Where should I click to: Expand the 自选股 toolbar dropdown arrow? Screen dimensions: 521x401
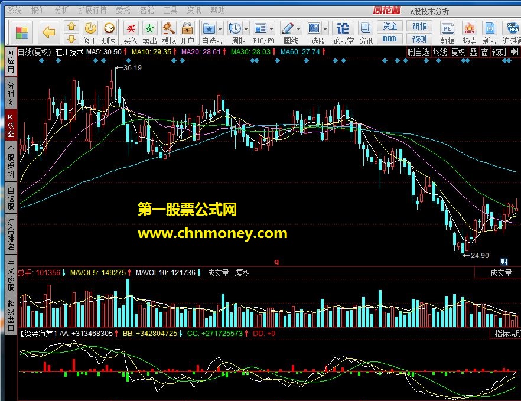pyautogui.click(x=220, y=29)
